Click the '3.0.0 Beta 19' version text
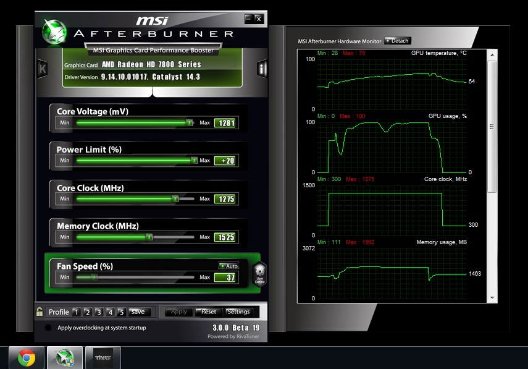The height and width of the screenshot is (369, 528). click(236, 328)
